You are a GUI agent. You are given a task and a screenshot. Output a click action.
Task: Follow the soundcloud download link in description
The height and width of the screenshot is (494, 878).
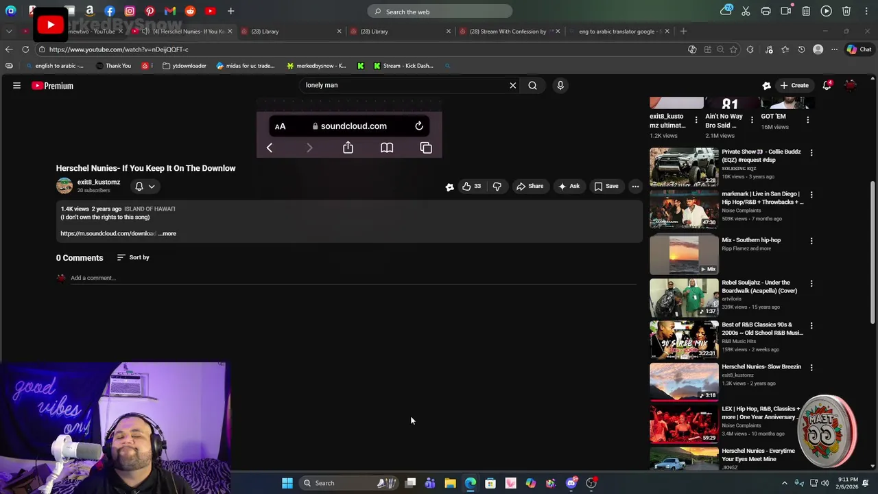click(x=108, y=233)
